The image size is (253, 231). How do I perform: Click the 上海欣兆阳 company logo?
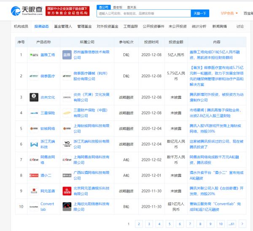click(67, 207)
